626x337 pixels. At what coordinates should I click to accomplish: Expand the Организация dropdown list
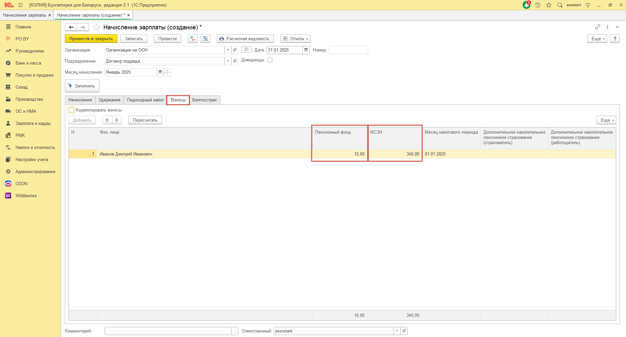click(x=228, y=50)
